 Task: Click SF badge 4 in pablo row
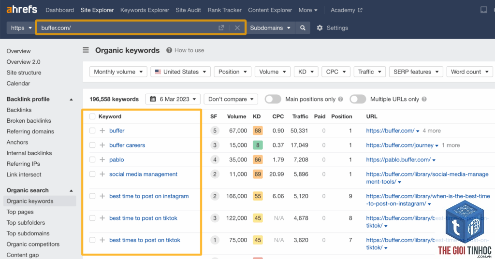point(215,159)
